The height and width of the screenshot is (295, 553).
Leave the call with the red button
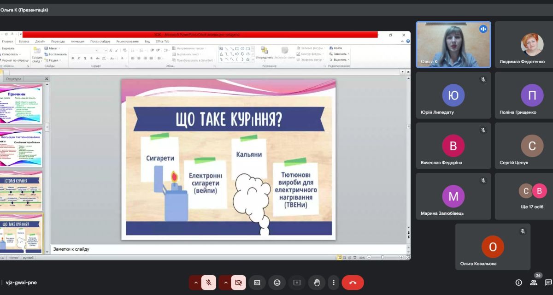coord(353,283)
